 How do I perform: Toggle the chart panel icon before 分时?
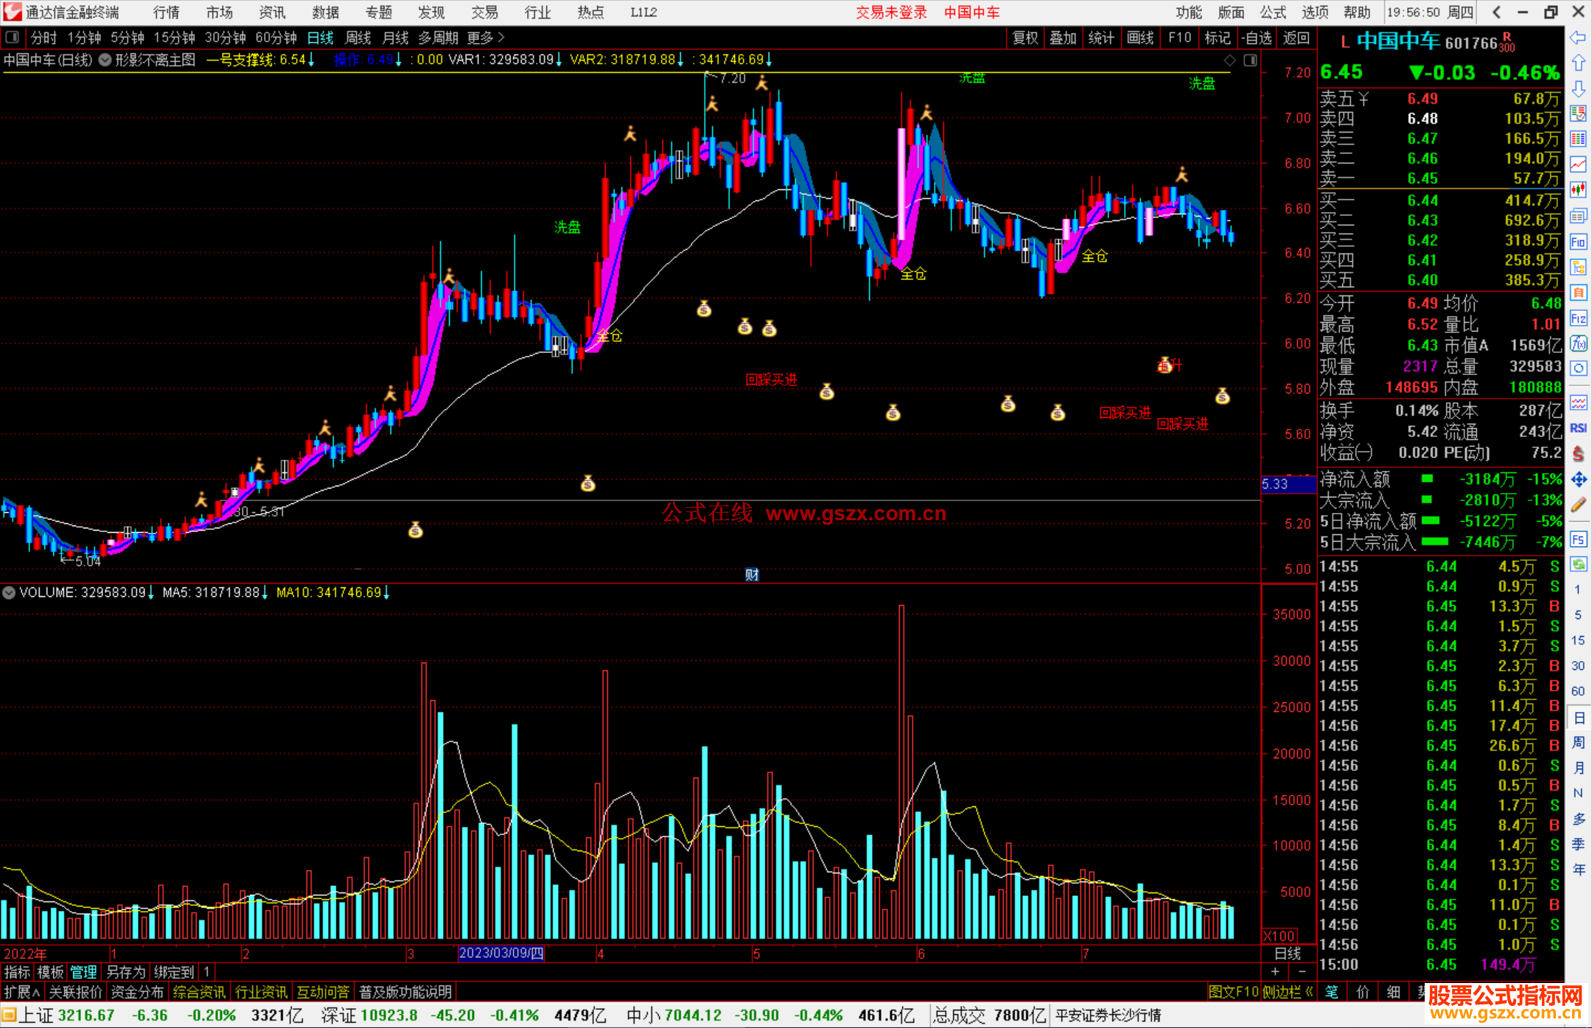(x=13, y=37)
